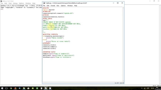Click the Python Shell window title icon

(1, 1)
